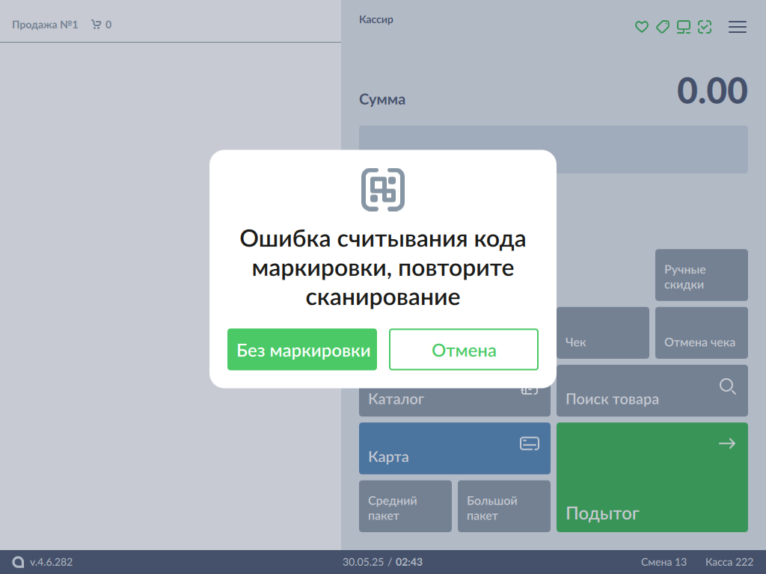This screenshot has height=574, width=766.
Task: Click the logo icon beside version number
Action: click(x=19, y=562)
